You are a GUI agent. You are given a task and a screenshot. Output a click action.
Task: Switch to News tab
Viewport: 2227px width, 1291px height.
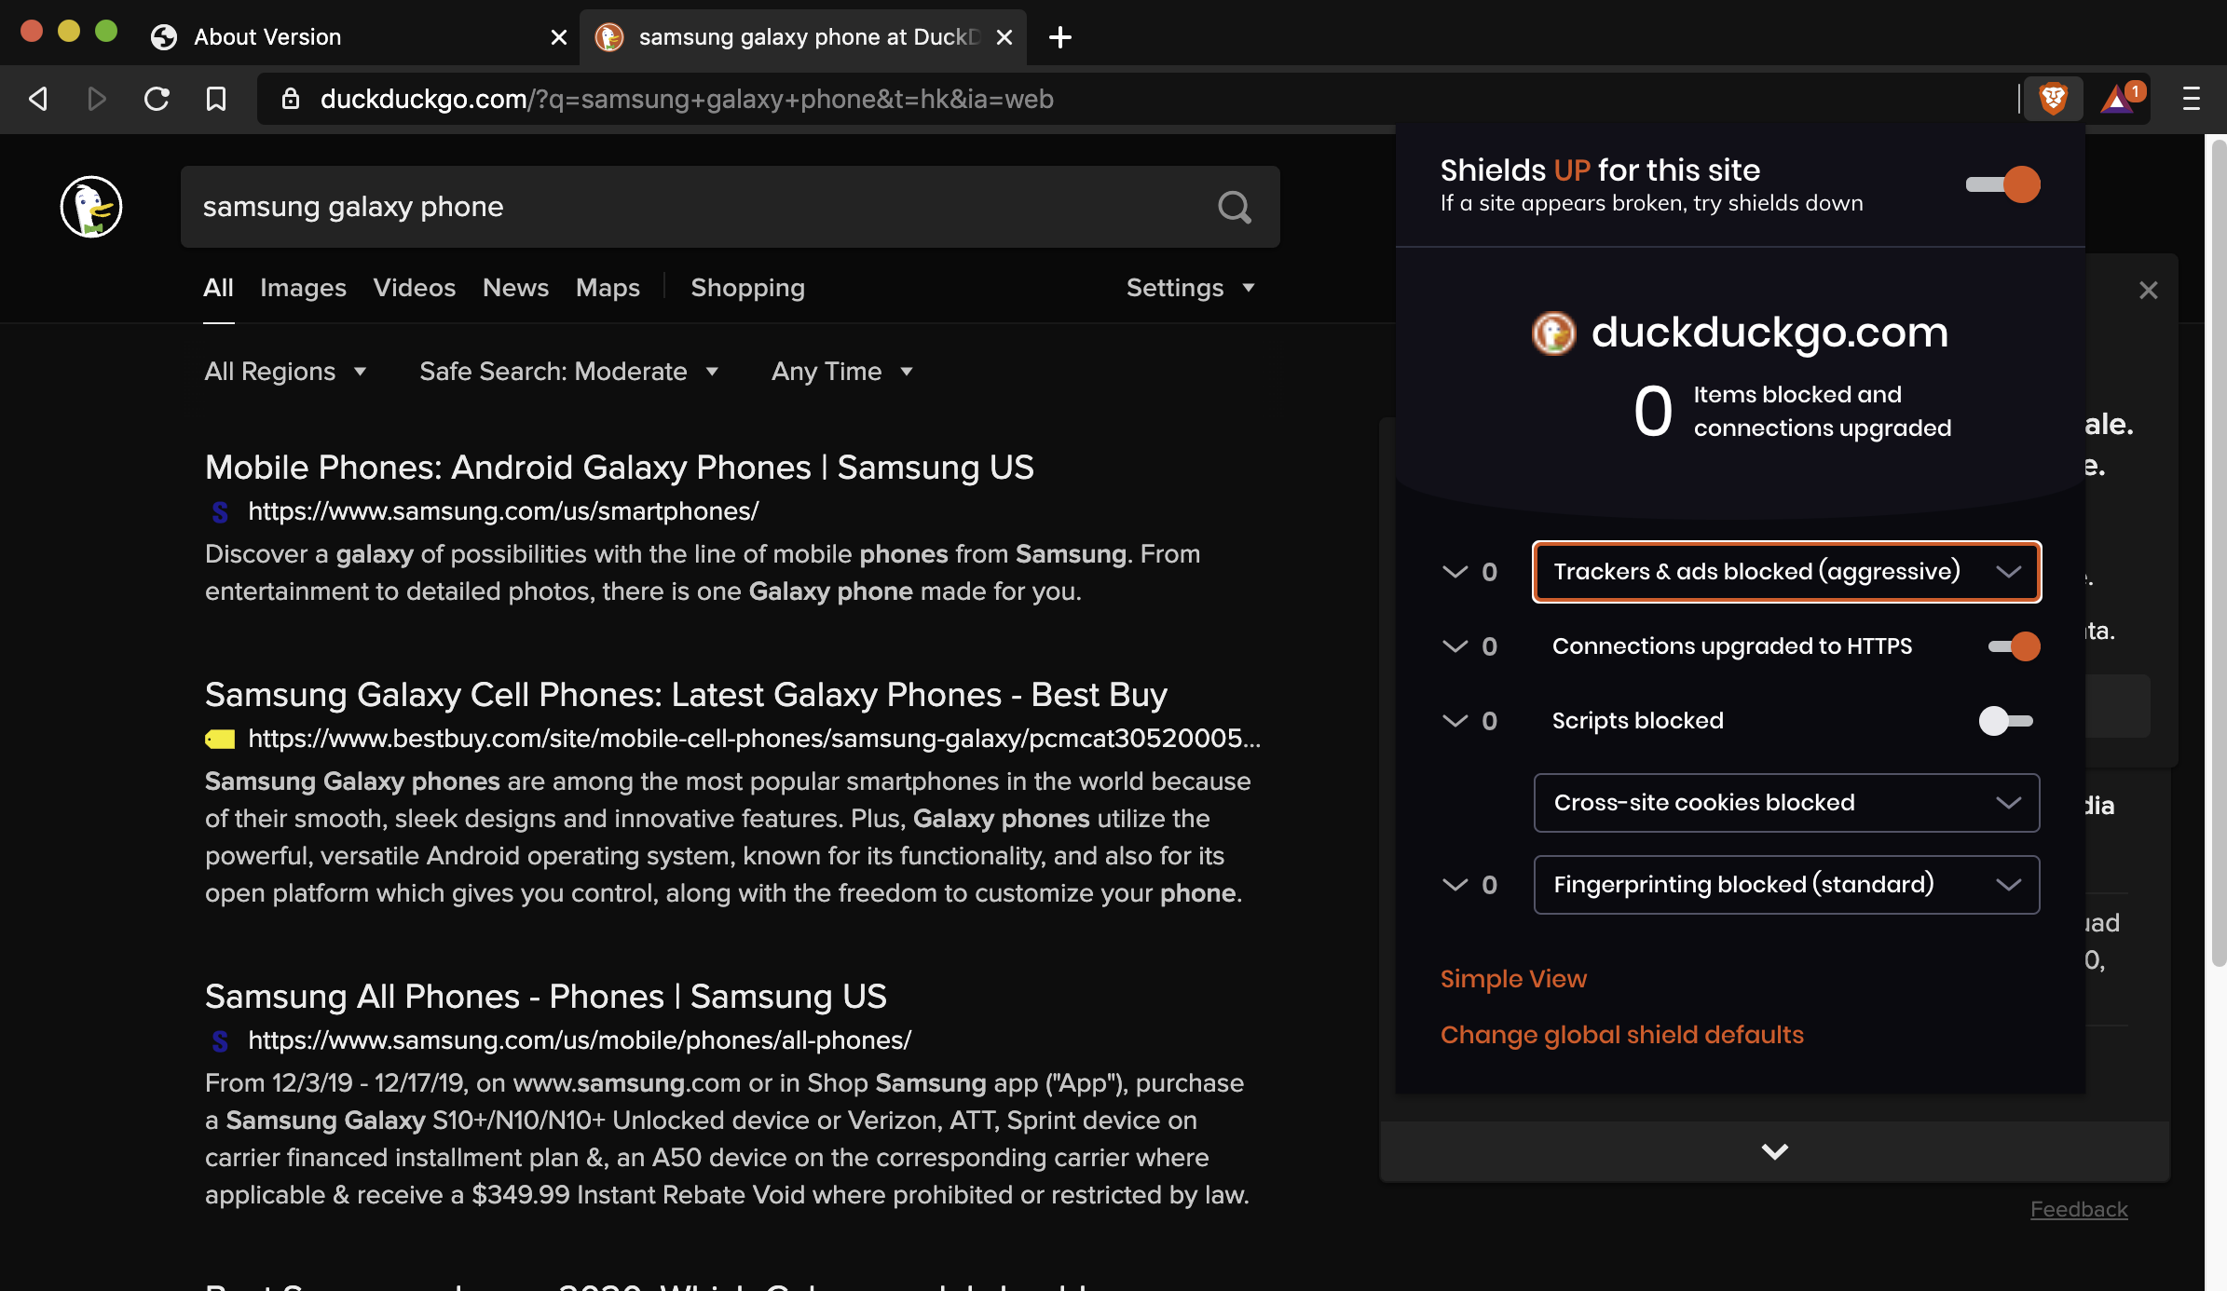click(x=515, y=288)
